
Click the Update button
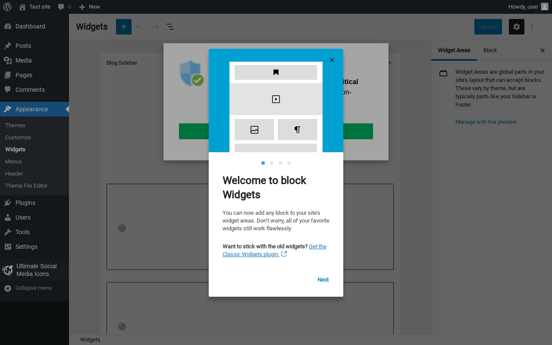(488, 27)
